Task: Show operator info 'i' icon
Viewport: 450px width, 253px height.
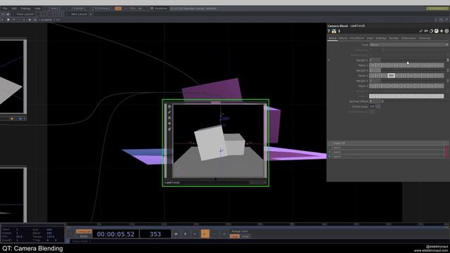Action: click(x=339, y=31)
